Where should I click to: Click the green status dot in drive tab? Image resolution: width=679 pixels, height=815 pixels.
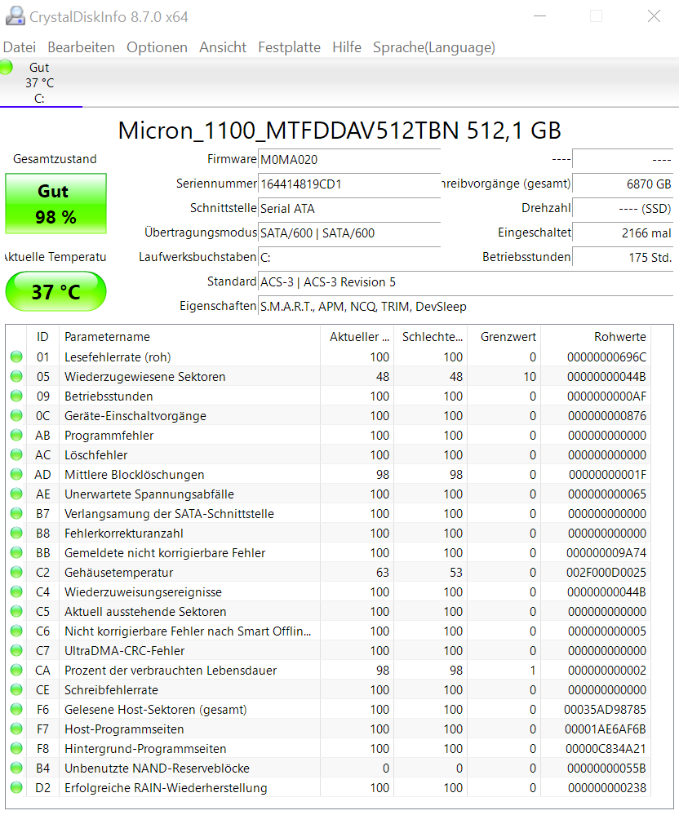7,67
